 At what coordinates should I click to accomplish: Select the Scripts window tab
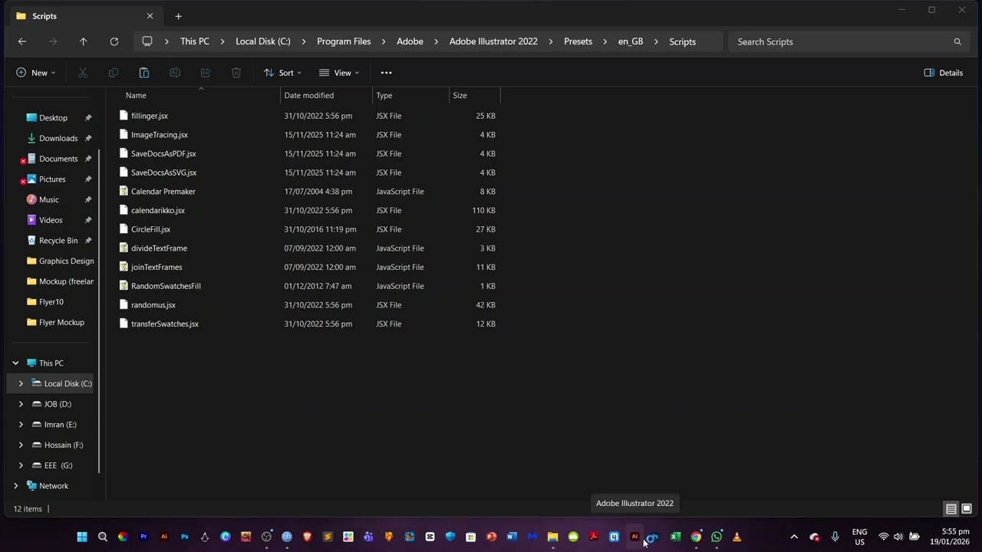(84, 15)
